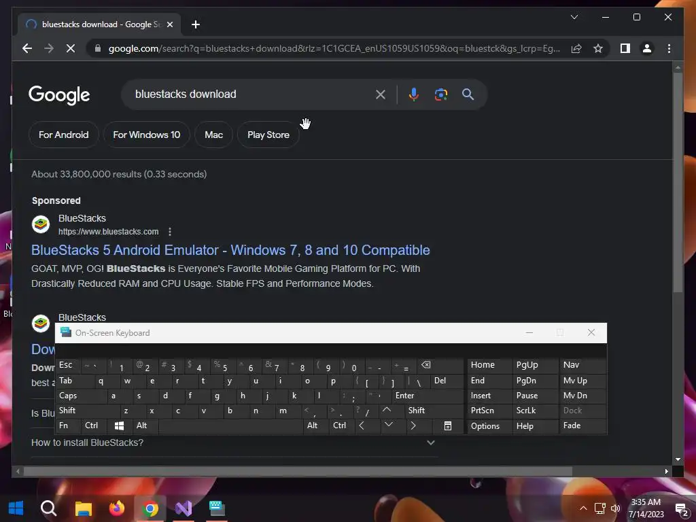The height and width of the screenshot is (522, 696).
Task: Click the Windows logo key on the keyboard
Action: pyautogui.click(x=119, y=425)
